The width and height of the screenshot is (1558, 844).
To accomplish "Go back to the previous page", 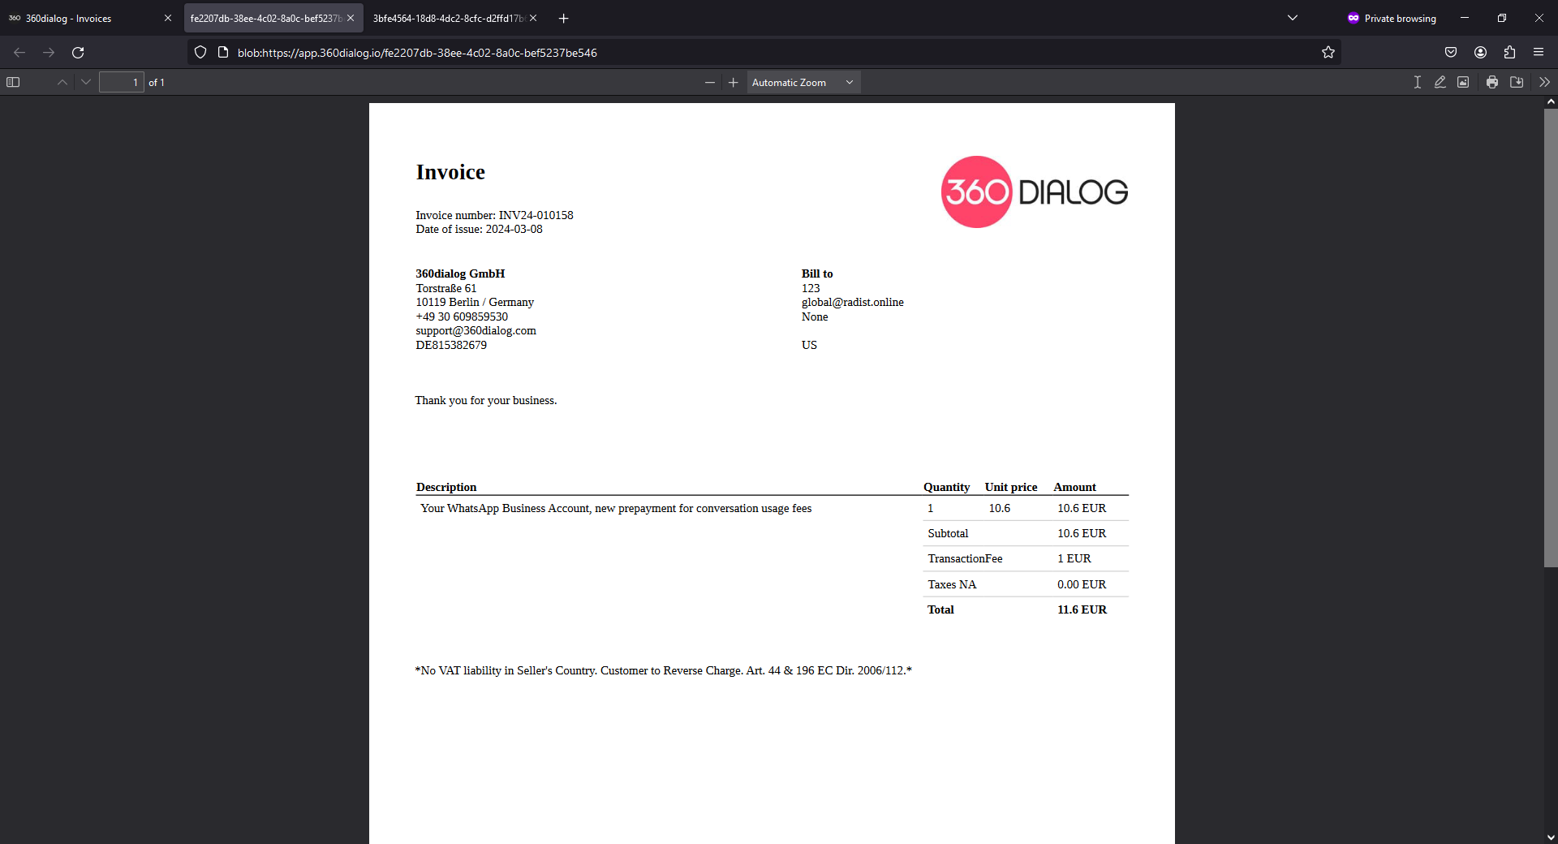I will click(x=19, y=53).
